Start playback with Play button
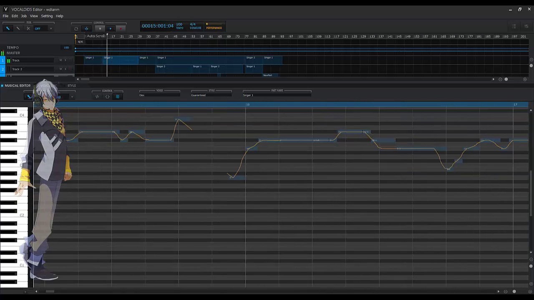534x300 pixels. 110,28
